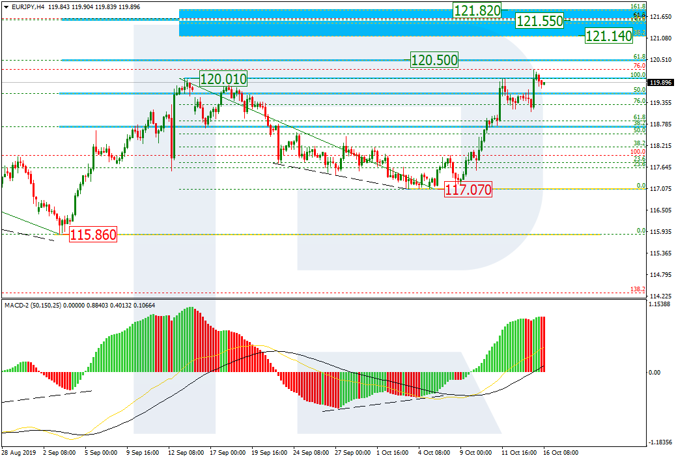Select the 120.010 high price label
Viewport: 676px width, 460px height.
click(223, 79)
